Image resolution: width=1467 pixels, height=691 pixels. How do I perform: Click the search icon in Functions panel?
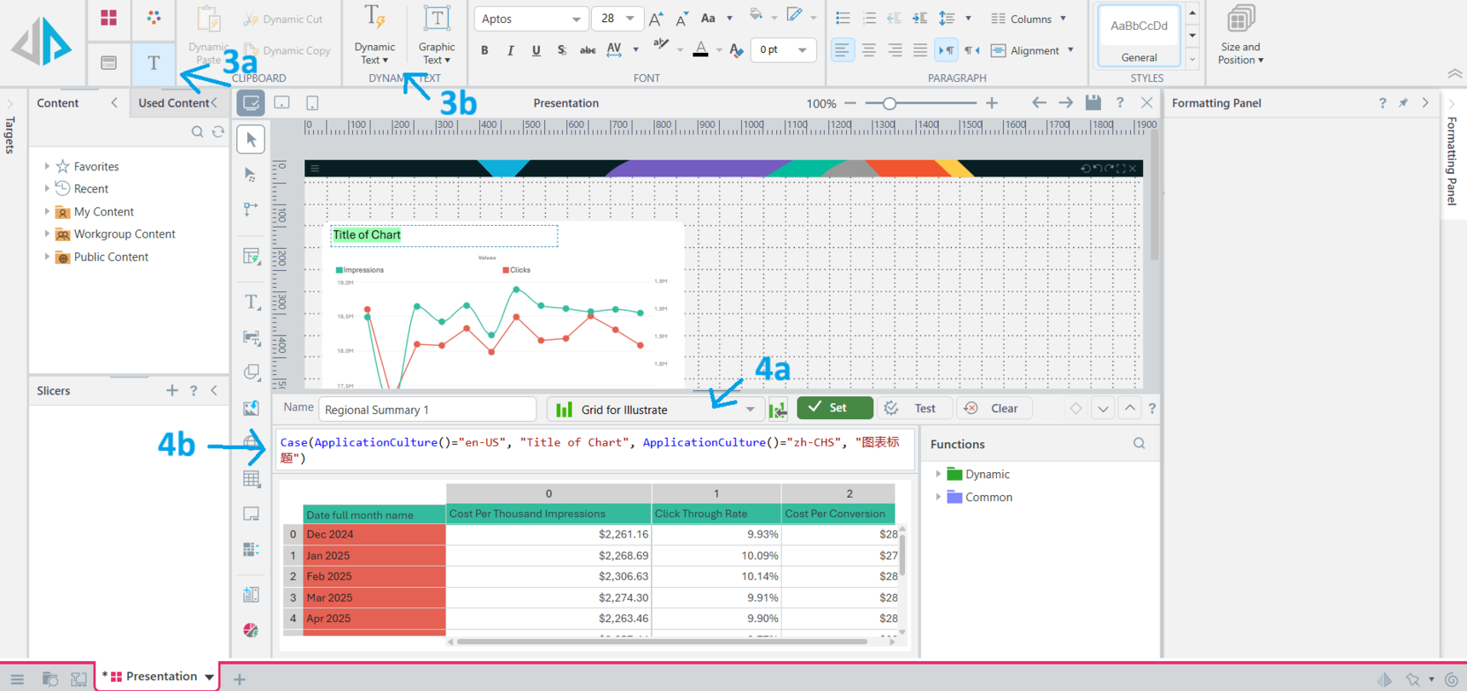point(1139,444)
